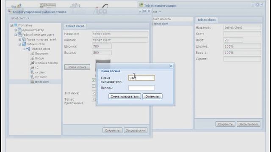Click the windows desktop ica icon

[x=32, y=63]
